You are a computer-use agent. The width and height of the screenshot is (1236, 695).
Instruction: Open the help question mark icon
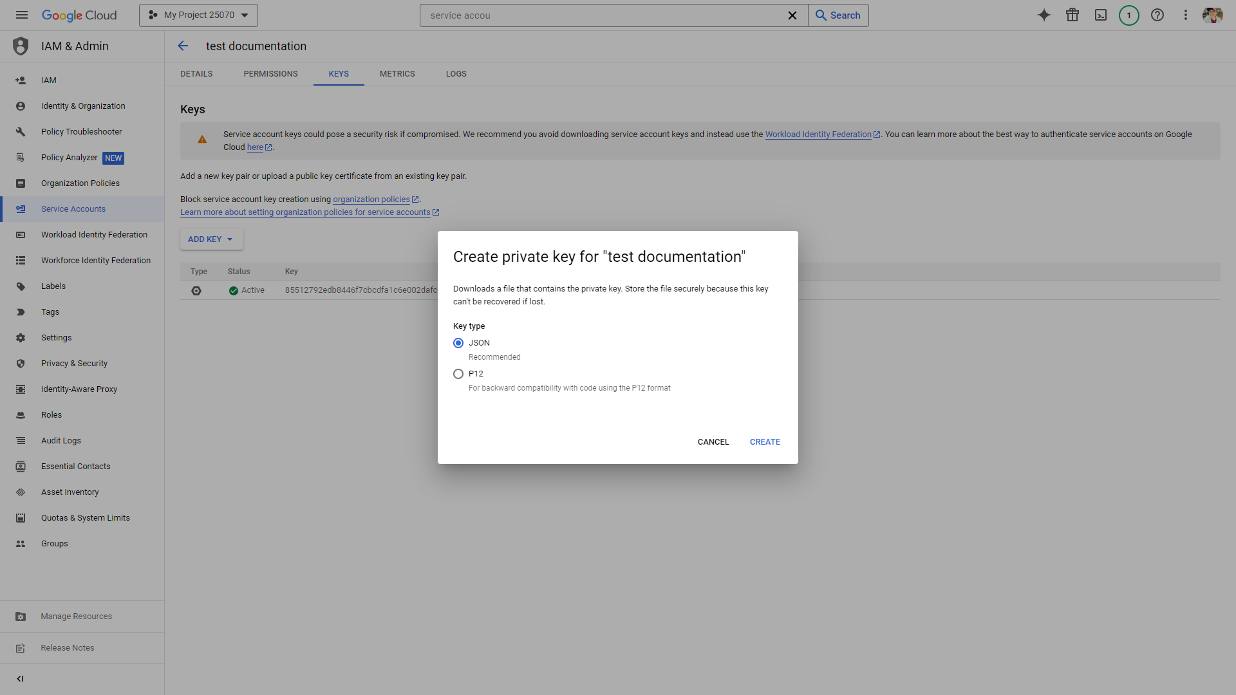point(1157,15)
